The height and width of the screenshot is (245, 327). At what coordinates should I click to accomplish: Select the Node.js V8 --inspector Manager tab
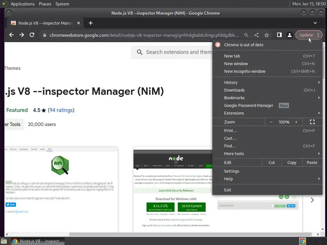point(45,23)
